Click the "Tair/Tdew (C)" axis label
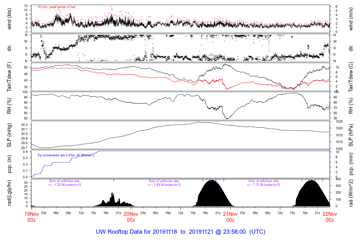 (351, 77)
